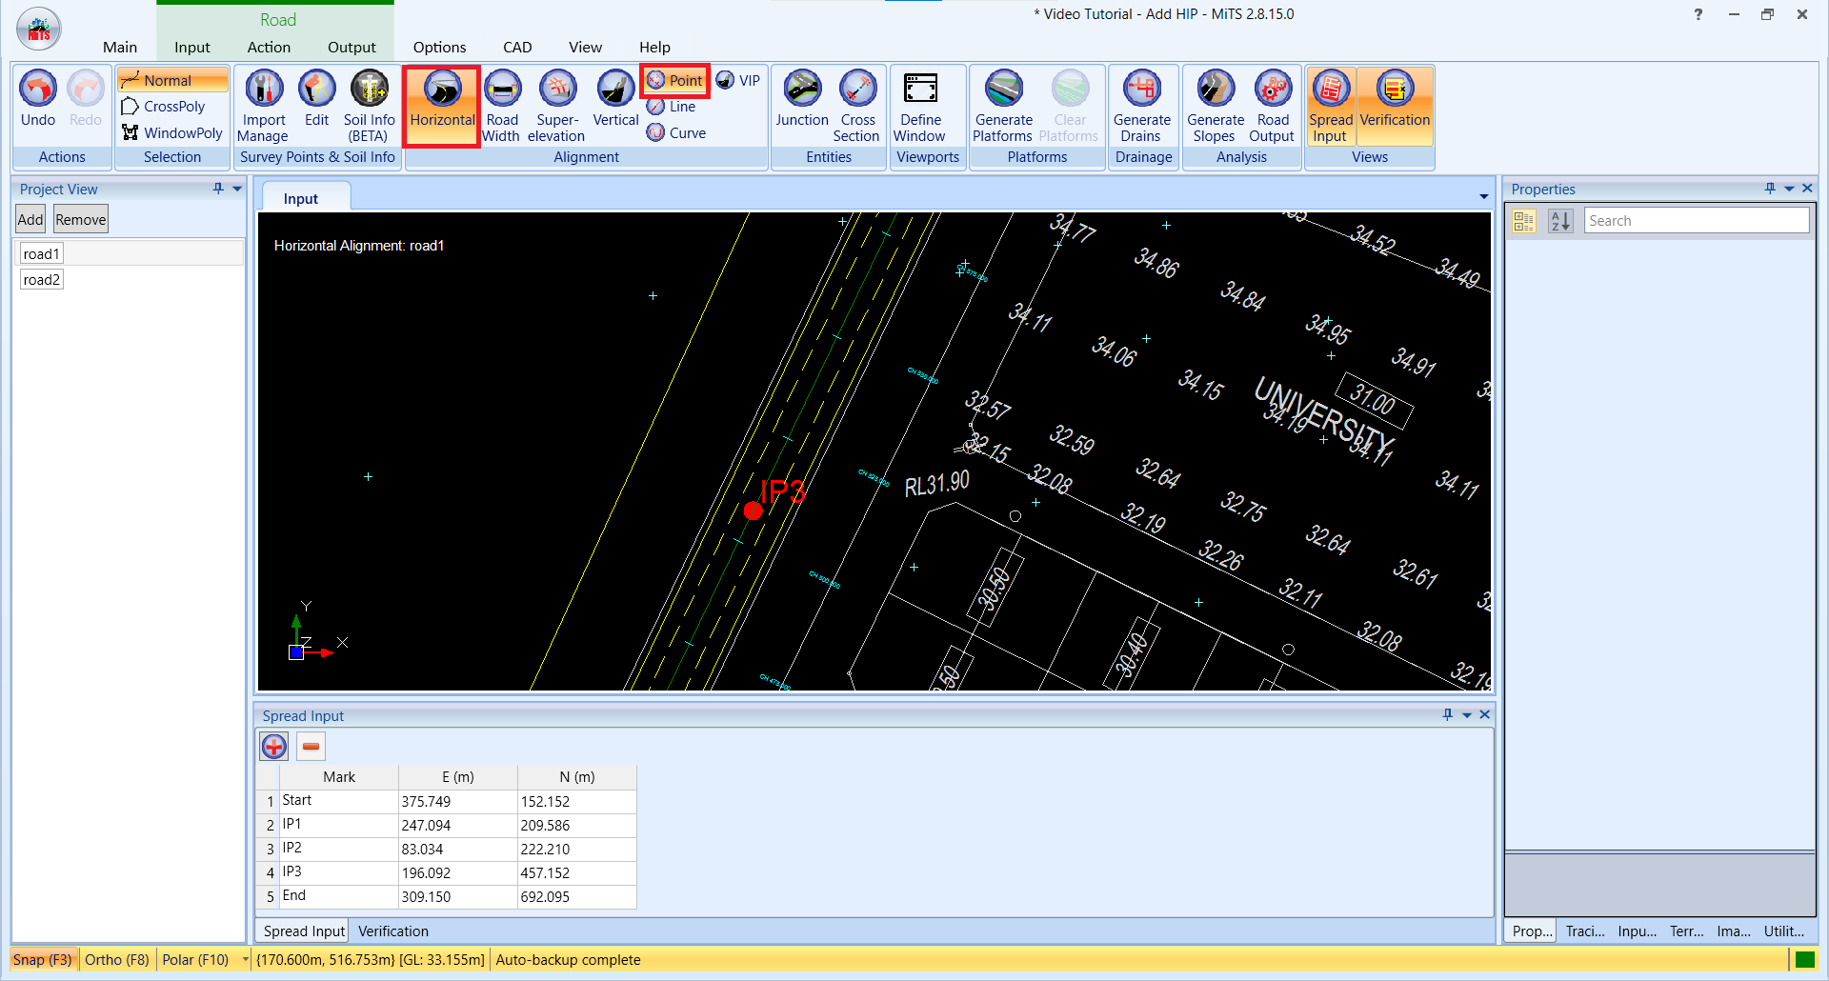The width and height of the screenshot is (1829, 981).
Task: Open the Action ribbon tab
Action: coord(269,47)
